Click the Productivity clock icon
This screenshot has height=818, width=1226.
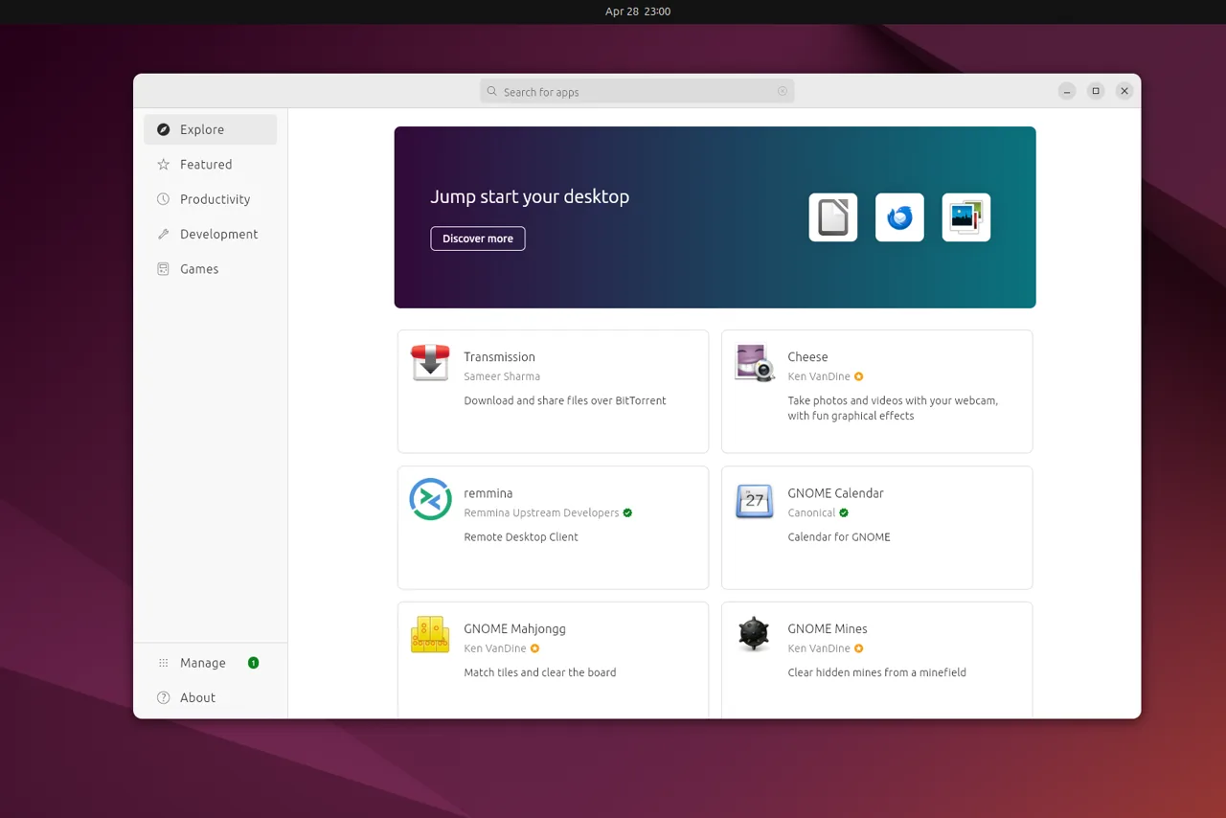tap(163, 199)
